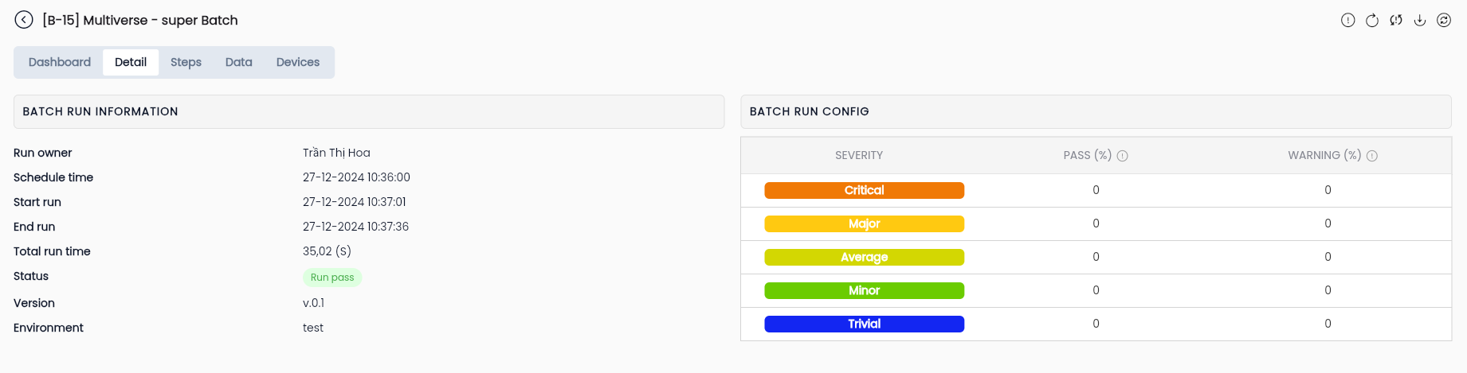
Task: Select the Detail tab
Action: (x=131, y=62)
